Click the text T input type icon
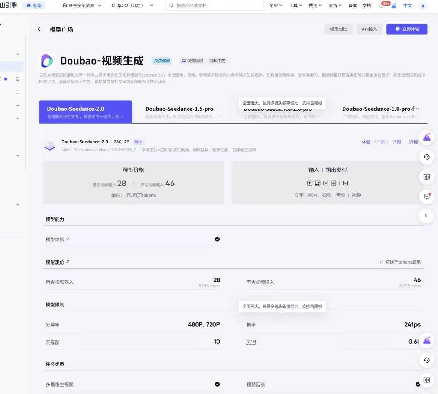Viewport: 438px width, 394px height. 310,183
